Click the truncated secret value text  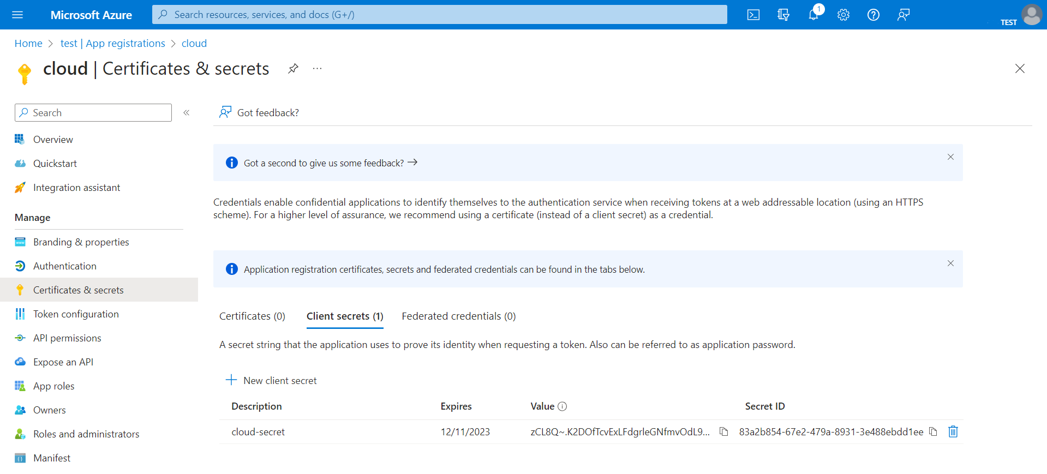620,431
